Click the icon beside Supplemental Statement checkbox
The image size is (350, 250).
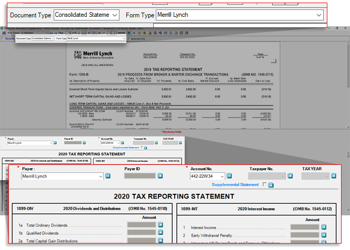[271, 185]
